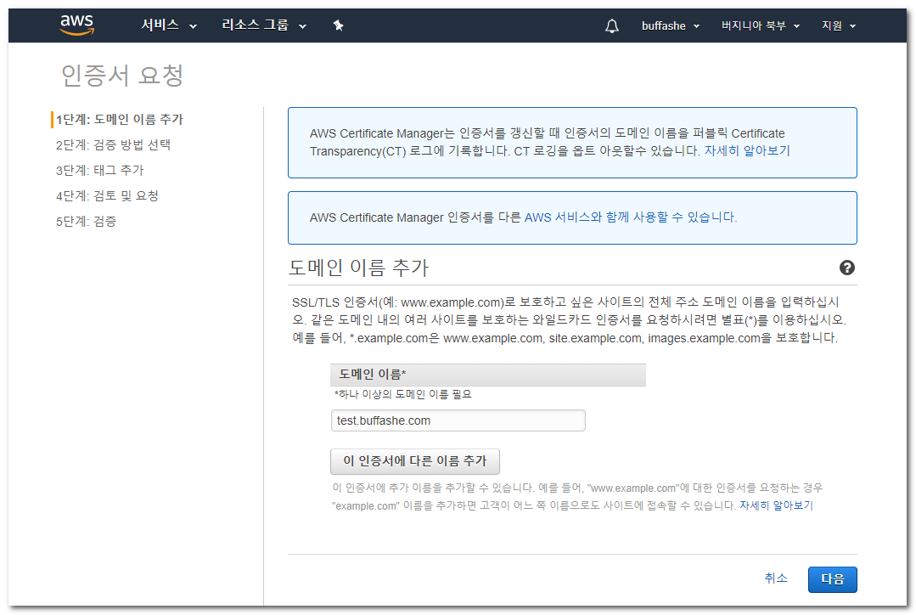Click the test.buffashe.com domain name field

point(458,420)
